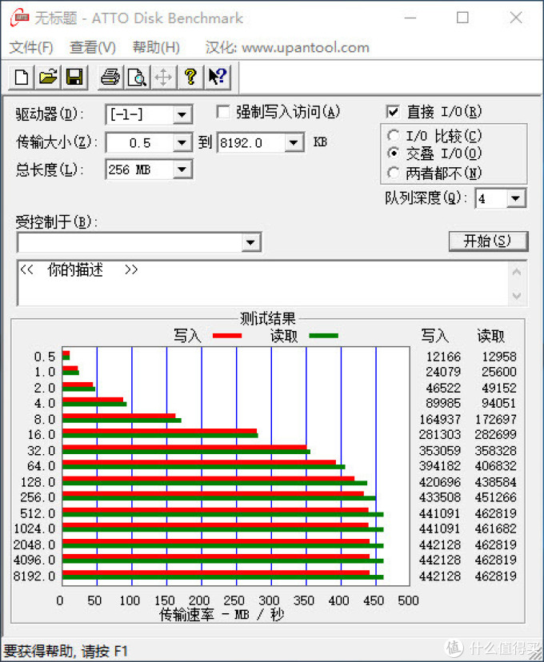
Task: Select the I/O 比较 radio option
Action: (394, 136)
